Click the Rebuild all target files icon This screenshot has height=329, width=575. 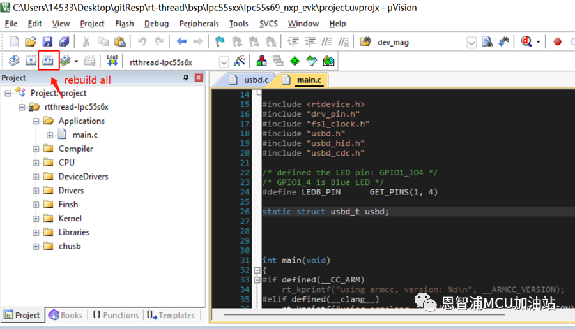(48, 61)
